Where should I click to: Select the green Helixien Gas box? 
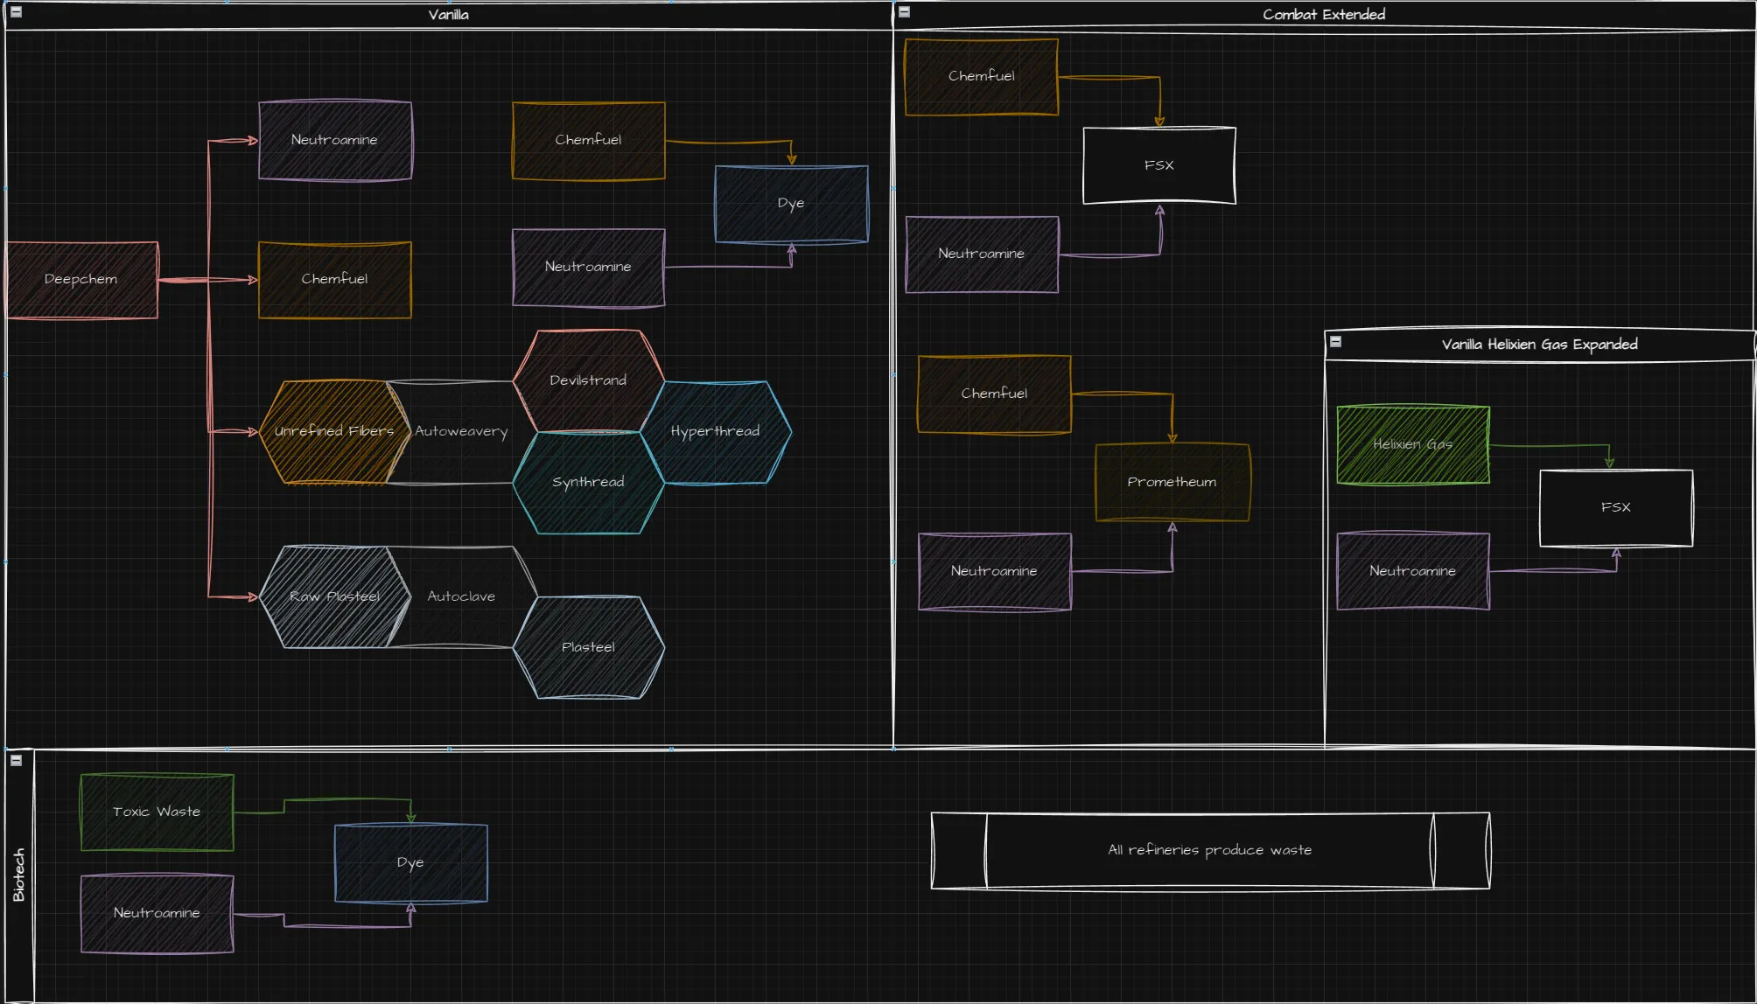[1412, 444]
